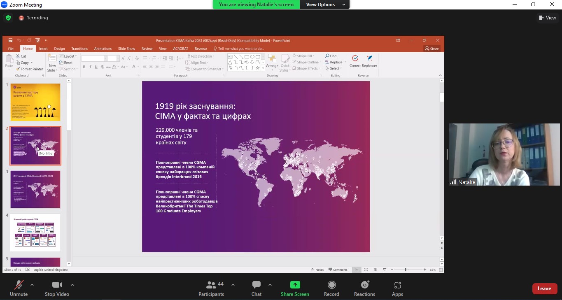Leave the Zoom meeting

click(544, 288)
